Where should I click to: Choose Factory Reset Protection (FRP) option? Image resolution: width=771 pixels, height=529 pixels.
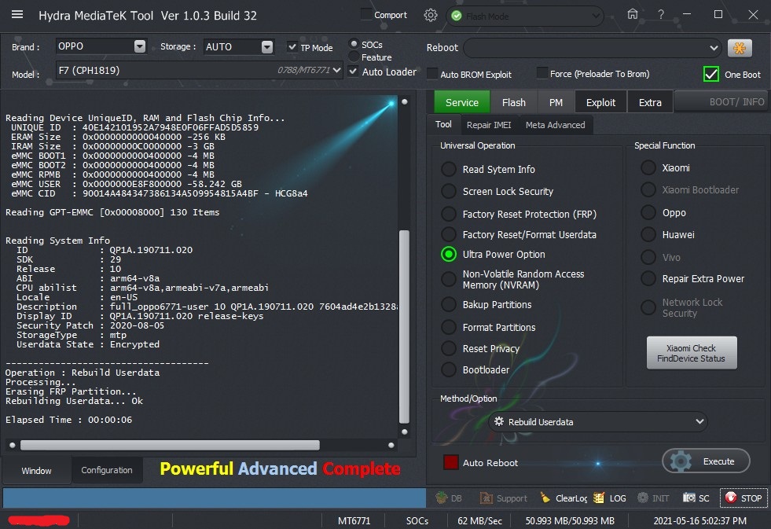(449, 214)
